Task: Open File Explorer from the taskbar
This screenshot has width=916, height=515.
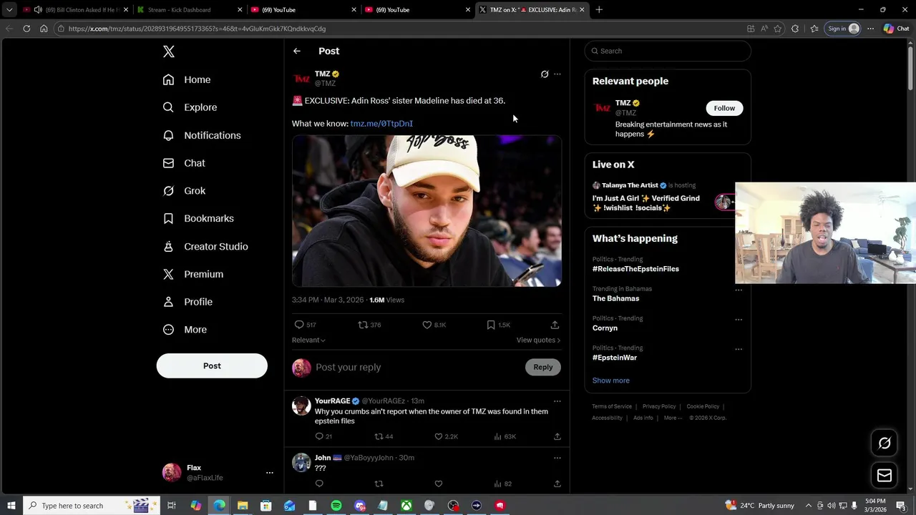Action: coord(243,506)
